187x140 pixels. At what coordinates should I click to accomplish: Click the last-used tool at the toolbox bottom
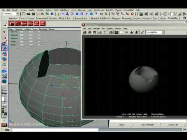click(4, 81)
